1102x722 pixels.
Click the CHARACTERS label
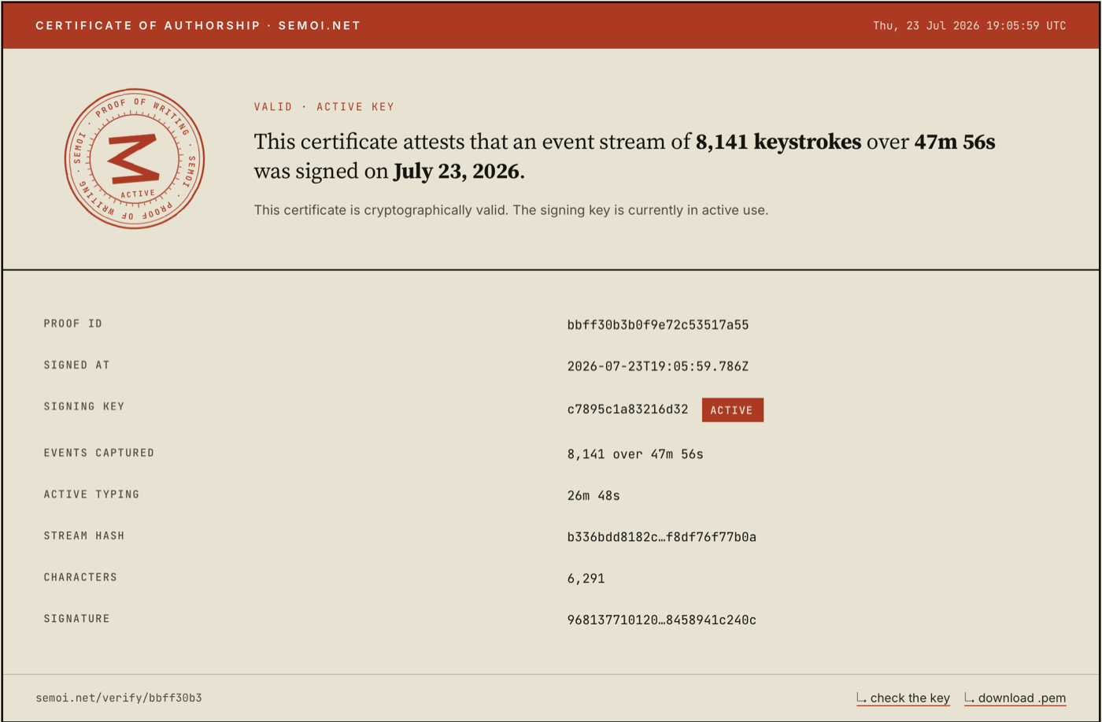coord(80,577)
